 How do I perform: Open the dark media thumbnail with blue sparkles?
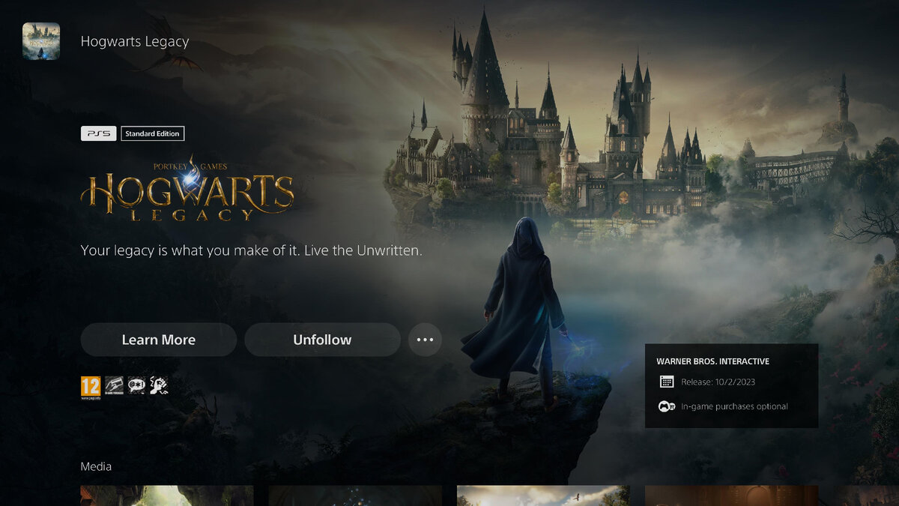tap(355, 496)
